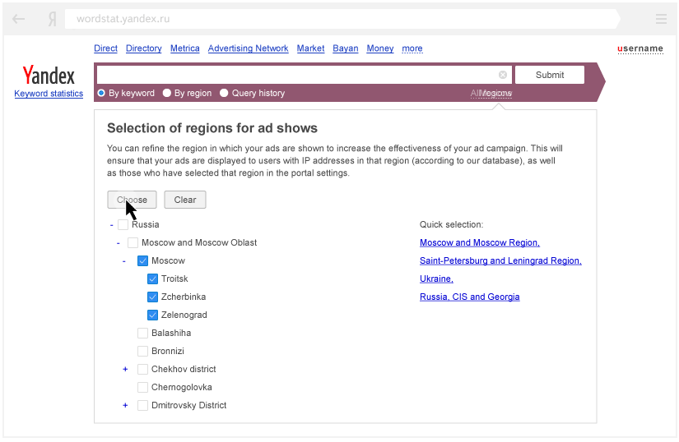Screen dimensions: 679x442
Task: Click the Clear button
Action: pos(185,200)
